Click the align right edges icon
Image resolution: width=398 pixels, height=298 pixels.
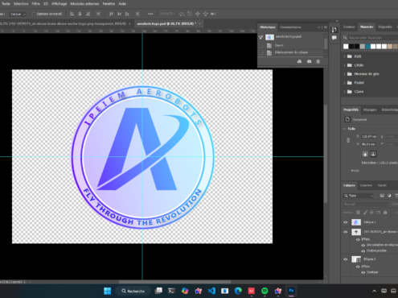tap(88, 14)
